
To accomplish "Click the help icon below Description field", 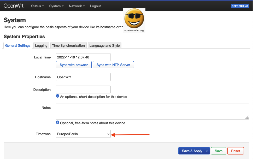I will pos(58,96).
